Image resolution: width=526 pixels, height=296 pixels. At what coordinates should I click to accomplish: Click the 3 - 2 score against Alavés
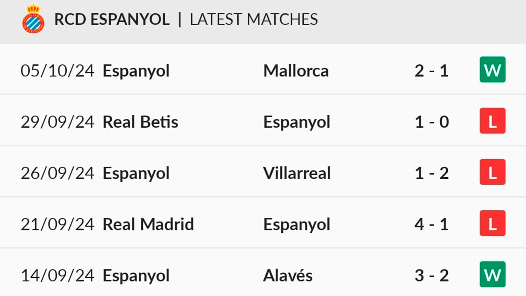click(431, 276)
